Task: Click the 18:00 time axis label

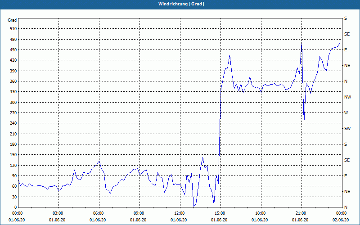Action: tap(261, 213)
